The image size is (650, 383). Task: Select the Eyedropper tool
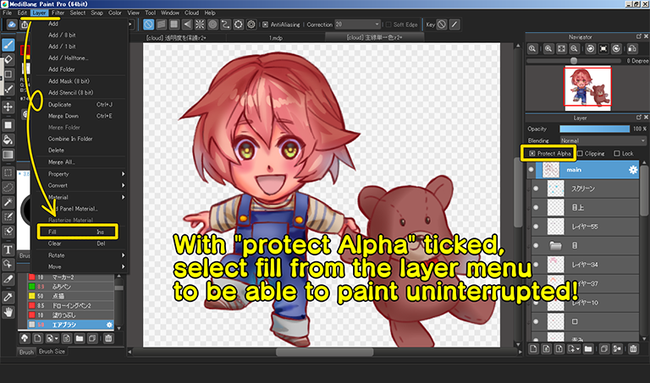click(x=8, y=297)
